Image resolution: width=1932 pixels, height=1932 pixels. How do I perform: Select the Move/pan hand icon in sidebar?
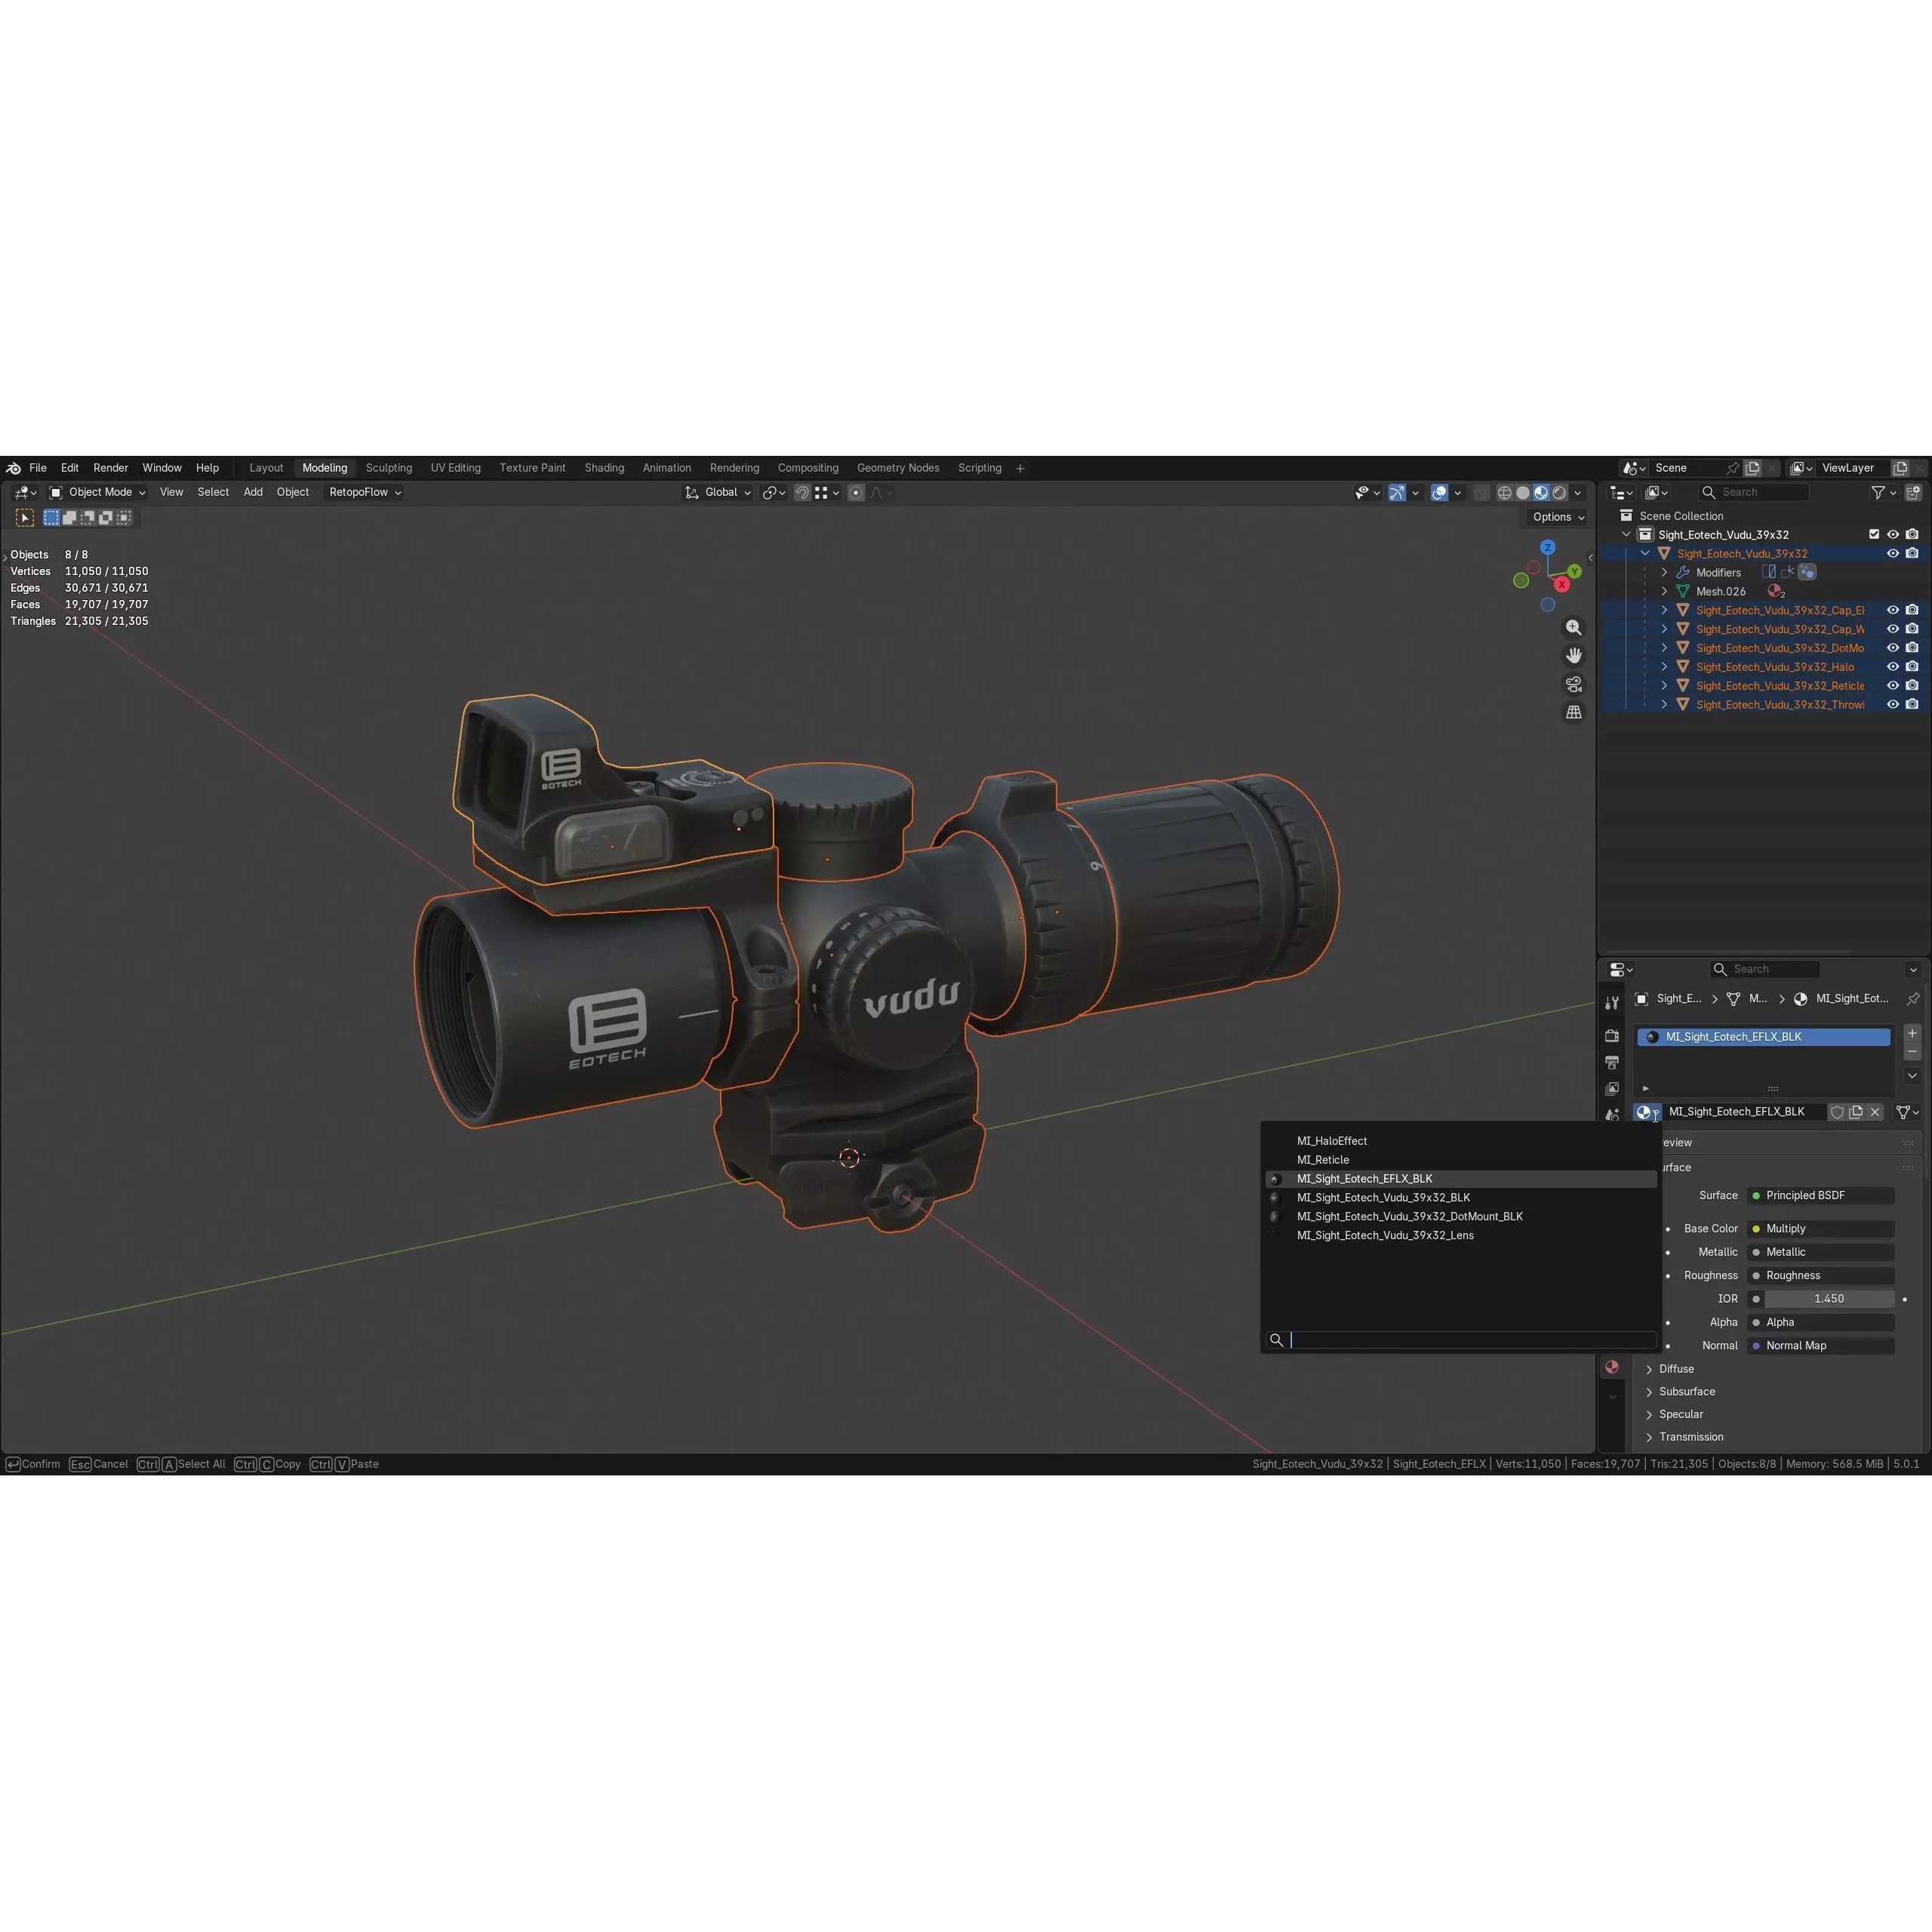click(x=1574, y=655)
